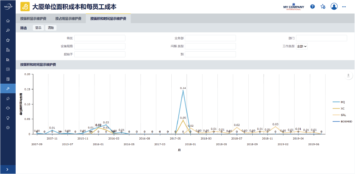This screenshot has height=174, width=355.
Task: Click the 0.05 XC peak data label
Action: (183, 118)
